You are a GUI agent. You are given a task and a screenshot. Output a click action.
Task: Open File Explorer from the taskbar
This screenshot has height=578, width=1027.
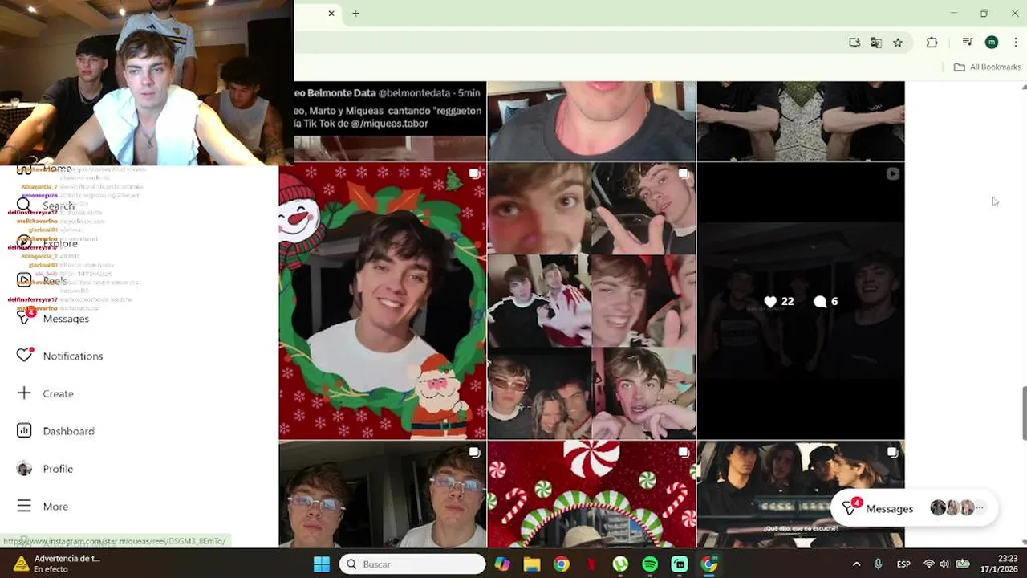pyautogui.click(x=531, y=564)
